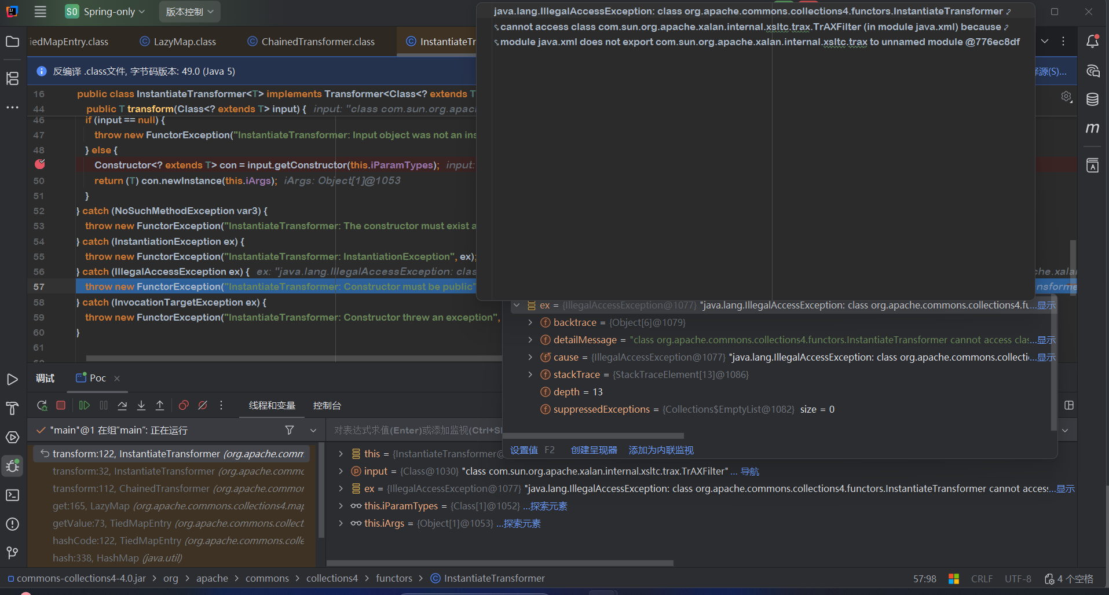Open the Maven tool window icon
Image resolution: width=1109 pixels, height=595 pixels.
pos(1092,128)
